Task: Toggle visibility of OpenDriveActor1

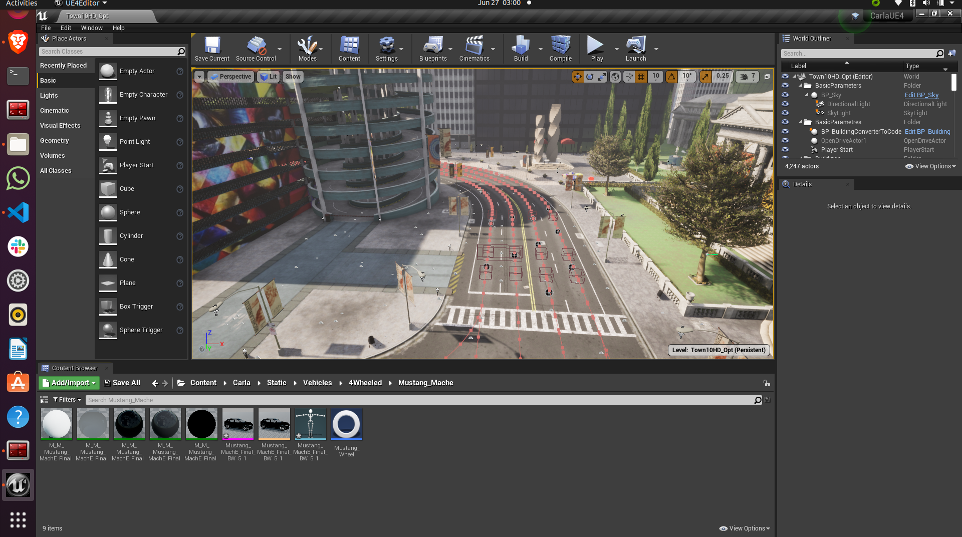Action: click(785, 140)
